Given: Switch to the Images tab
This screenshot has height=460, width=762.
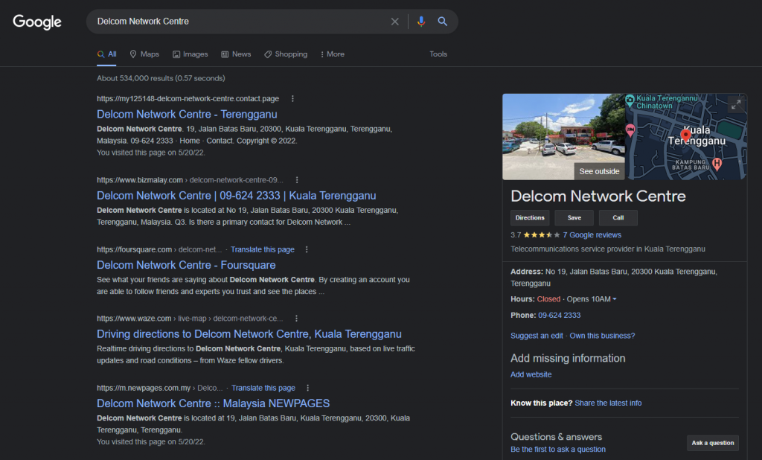Looking at the screenshot, I should (x=190, y=54).
